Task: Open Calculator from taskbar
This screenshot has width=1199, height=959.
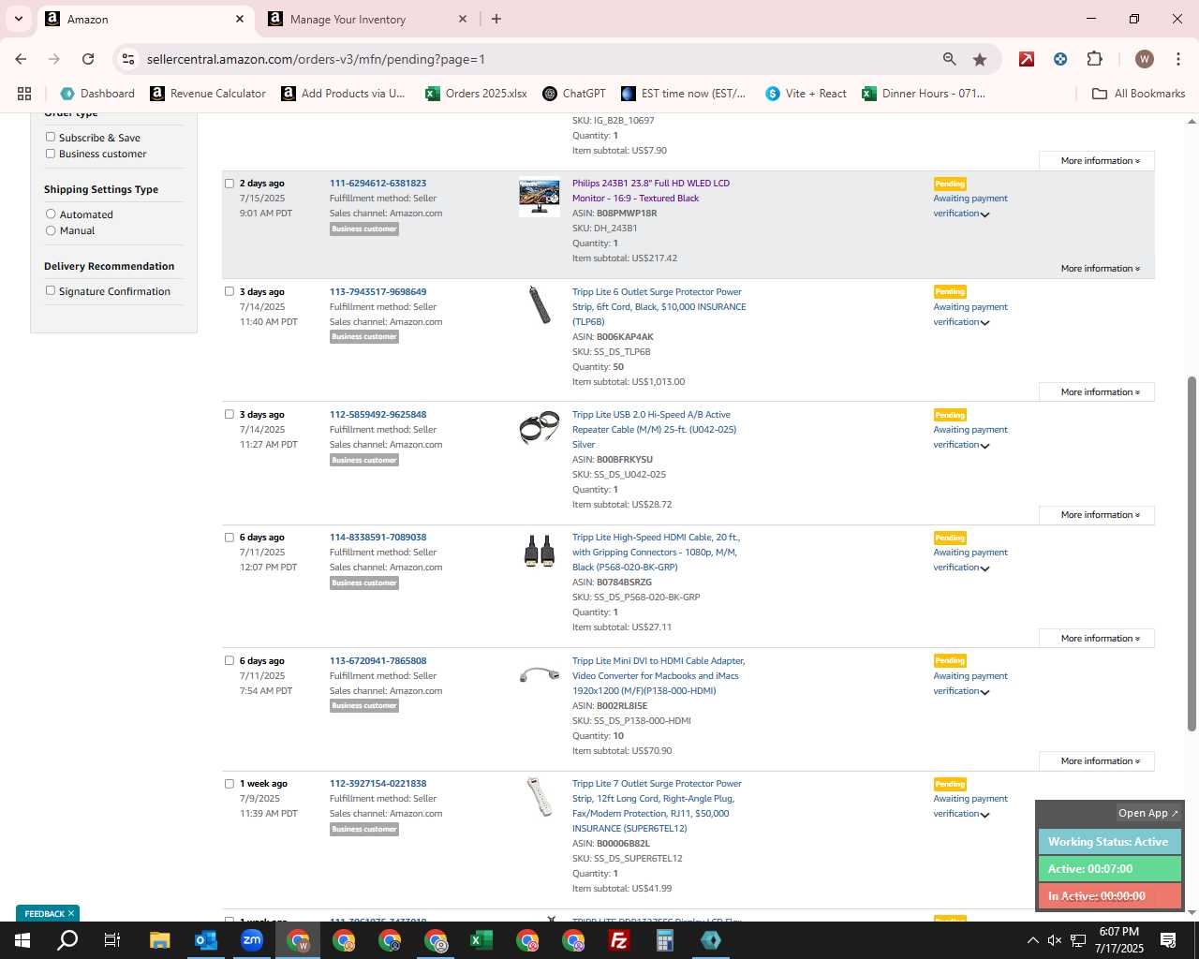Action: (665, 940)
